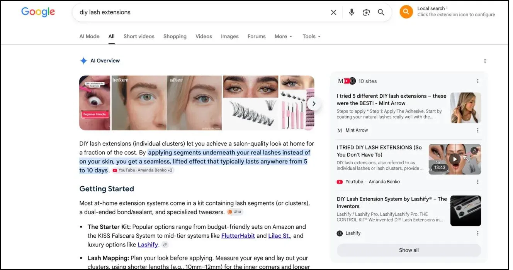This screenshot has width=513, height=270.
Task: Click Lash Mapping bold text
Action: 108,258
